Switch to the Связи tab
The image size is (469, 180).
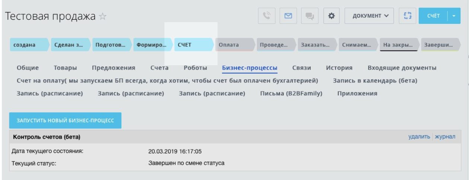tap(301, 68)
